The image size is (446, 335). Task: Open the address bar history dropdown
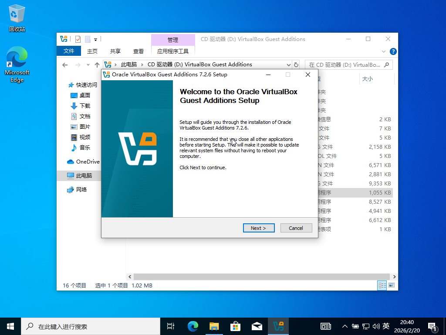(x=288, y=65)
